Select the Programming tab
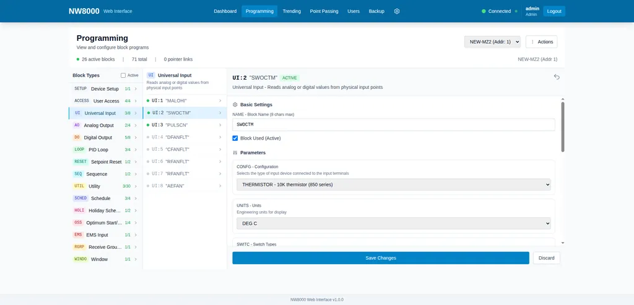The image size is (634, 305). (x=259, y=11)
